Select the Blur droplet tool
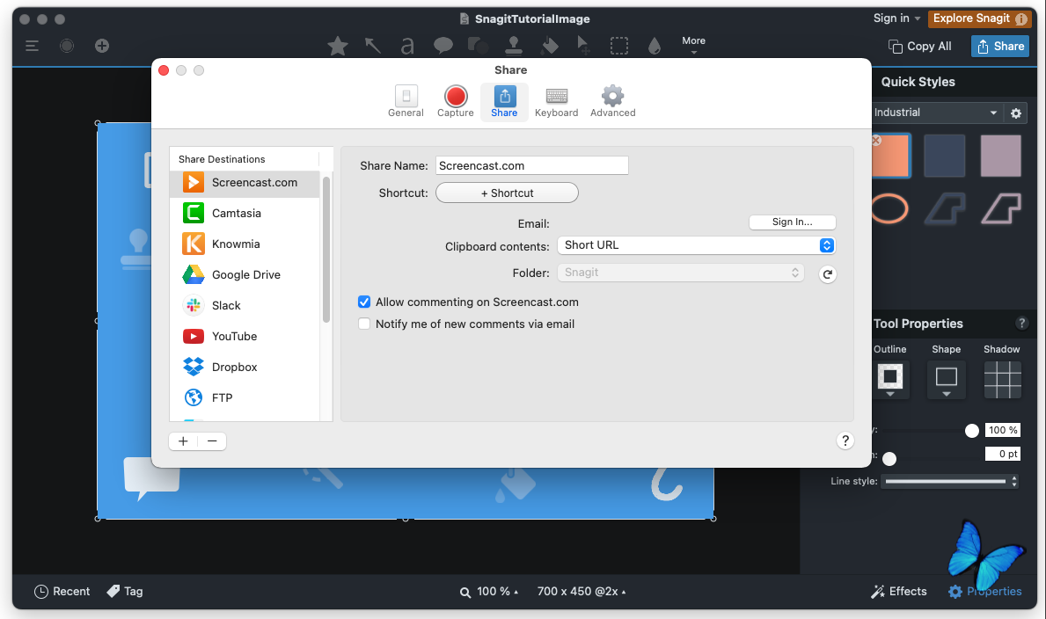1046x619 pixels. (655, 46)
